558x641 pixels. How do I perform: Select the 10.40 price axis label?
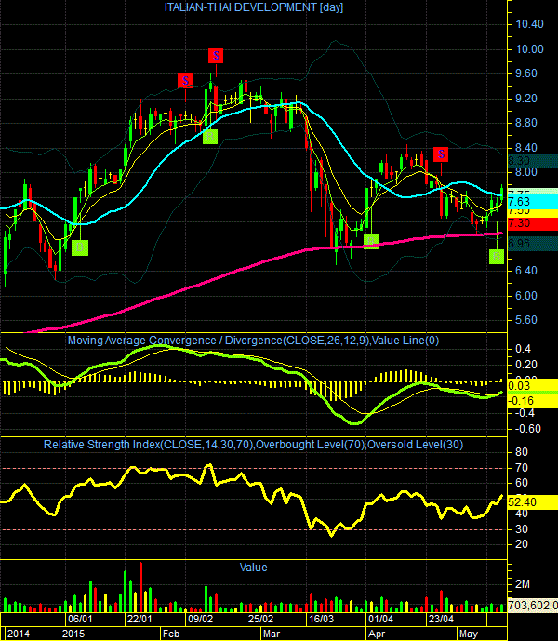click(530, 24)
